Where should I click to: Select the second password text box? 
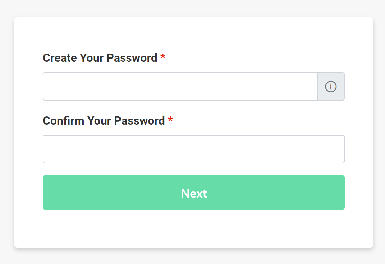click(x=194, y=149)
